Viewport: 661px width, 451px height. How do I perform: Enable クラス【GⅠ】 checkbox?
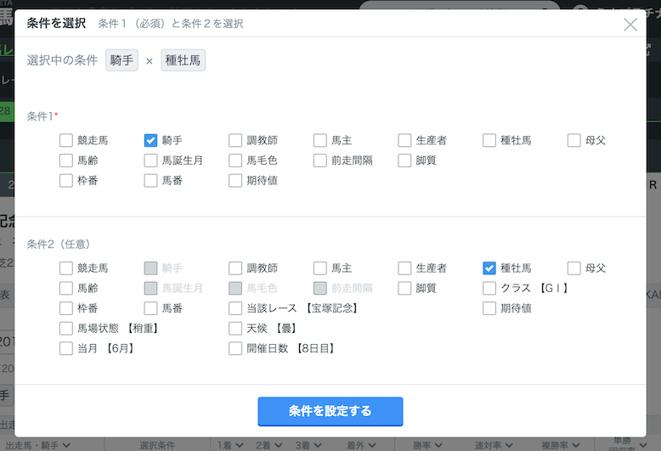pyautogui.click(x=489, y=288)
